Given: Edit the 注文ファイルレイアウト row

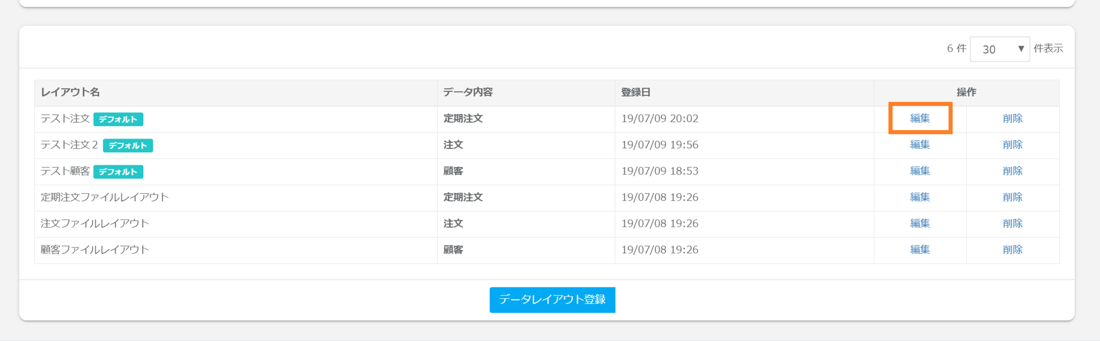Looking at the screenshot, I should point(920,224).
